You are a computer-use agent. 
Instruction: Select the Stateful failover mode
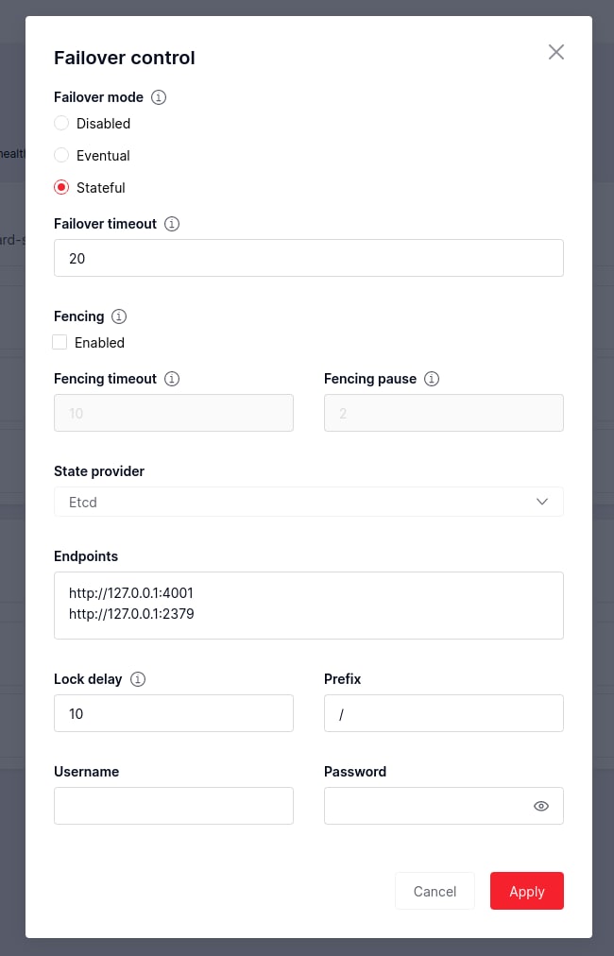(61, 188)
